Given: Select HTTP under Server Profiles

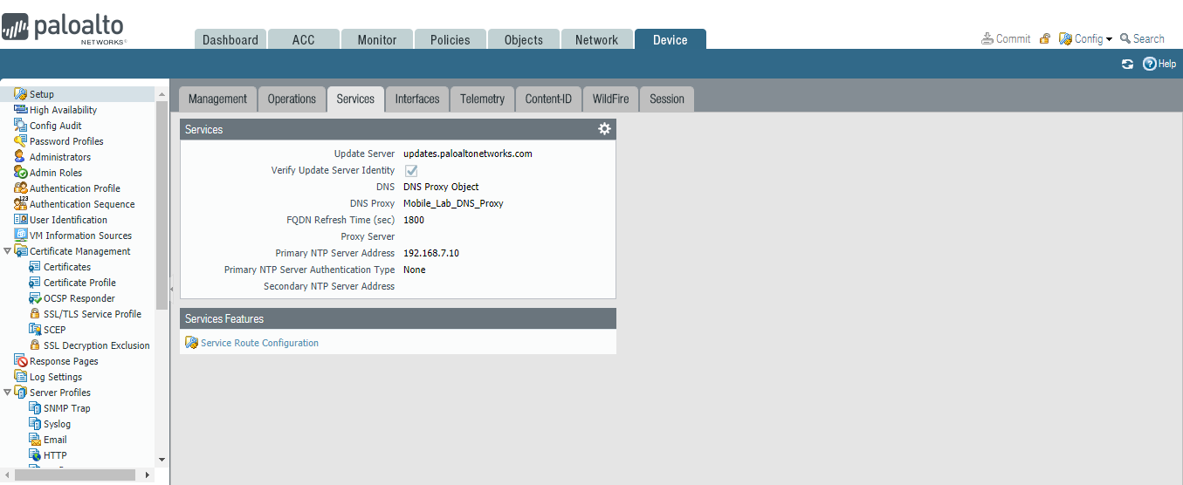Looking at the screenshot, I should [55, 455].
